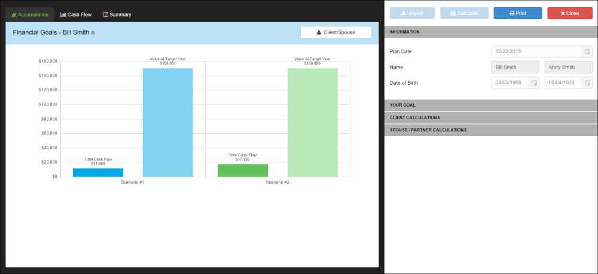This screenshot has height=274, width=598.
Task: Click the Plan Date field showing 12/22/2015
Action: [x=537, y=51]
